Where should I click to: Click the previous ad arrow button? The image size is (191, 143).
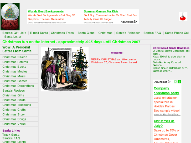click(x=176, y=82)
